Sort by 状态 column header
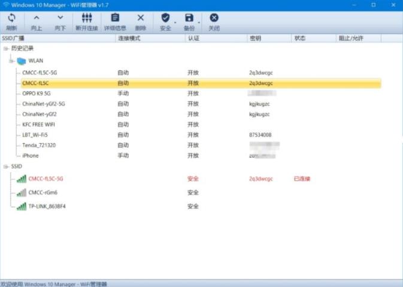 [314, 38]
